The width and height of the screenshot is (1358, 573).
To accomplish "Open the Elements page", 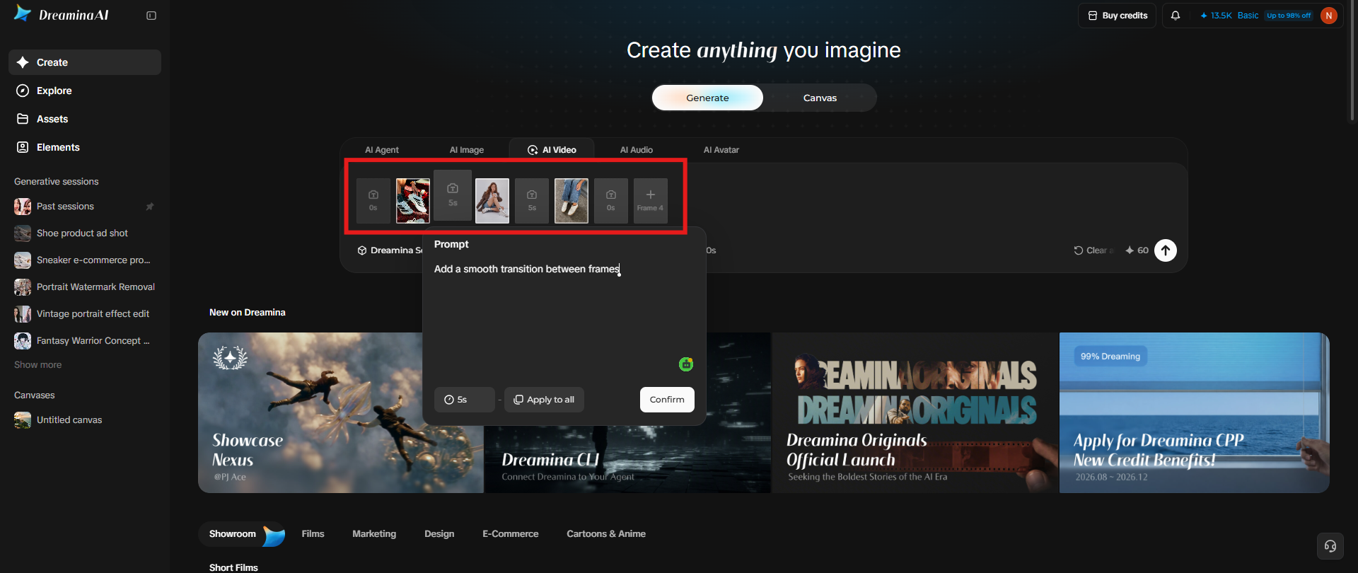I will tap(85, 147).
